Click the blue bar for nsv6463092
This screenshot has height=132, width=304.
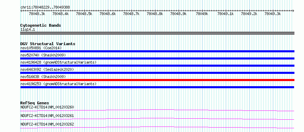(157, 73)
